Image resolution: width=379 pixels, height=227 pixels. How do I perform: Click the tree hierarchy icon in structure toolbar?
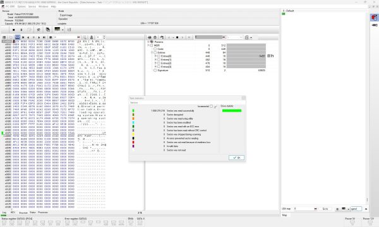162,37
